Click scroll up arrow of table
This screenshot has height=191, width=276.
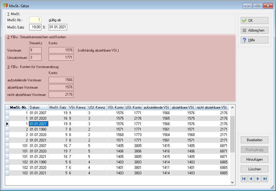(x=232, y=107)
